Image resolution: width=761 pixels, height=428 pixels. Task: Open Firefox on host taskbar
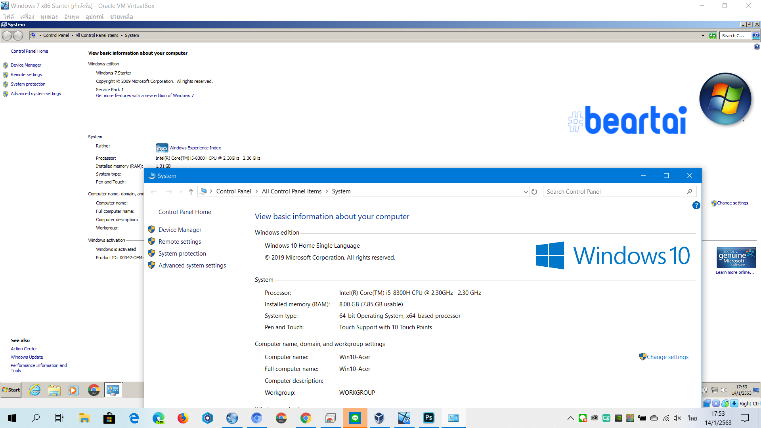pos(183,418)
